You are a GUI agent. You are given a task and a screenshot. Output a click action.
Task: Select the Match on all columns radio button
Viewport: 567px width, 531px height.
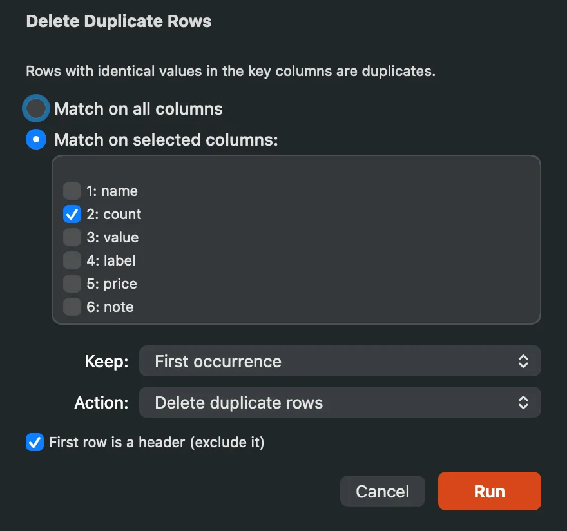pos(36,108)
